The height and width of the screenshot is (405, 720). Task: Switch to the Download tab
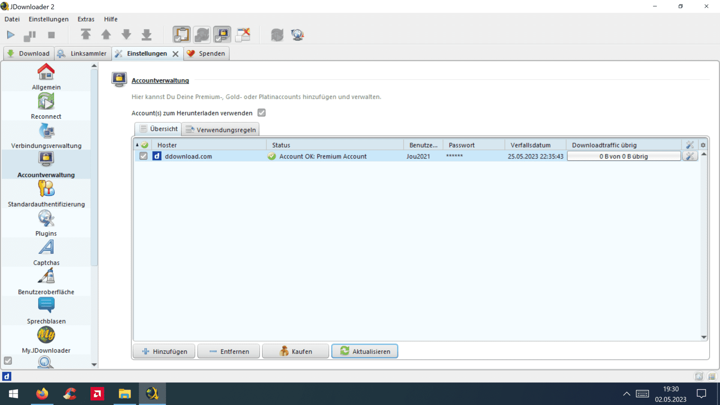click(x=29, y=53)
